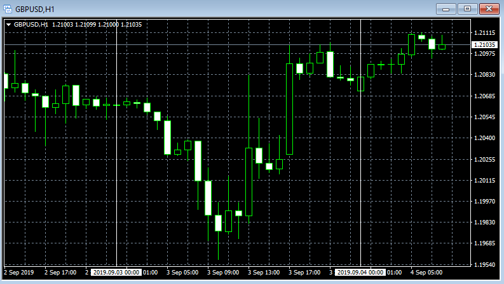
Task: Click the current price label 1.21035
Action: pyautogui.click(x=484, y=45)
